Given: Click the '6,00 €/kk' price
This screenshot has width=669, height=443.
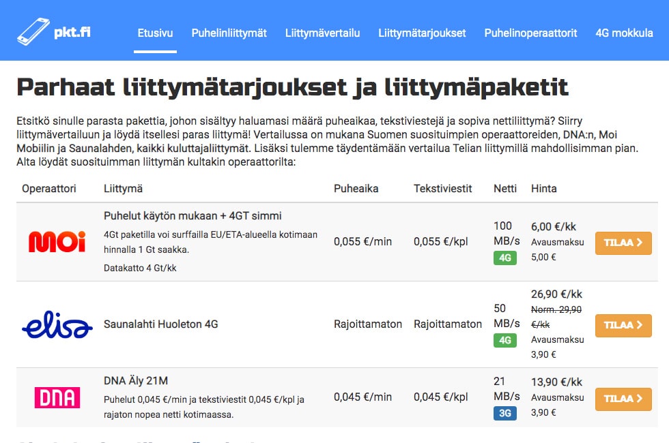Looking at the screenshot, I should click(554, 227).
